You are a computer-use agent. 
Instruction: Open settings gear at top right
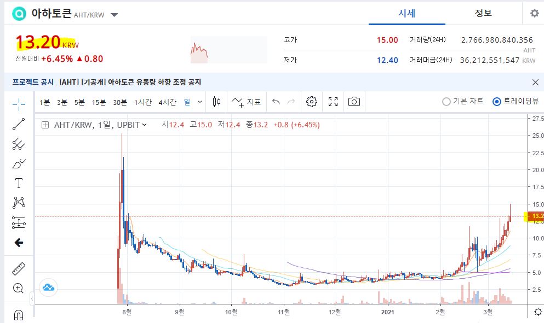535,13
